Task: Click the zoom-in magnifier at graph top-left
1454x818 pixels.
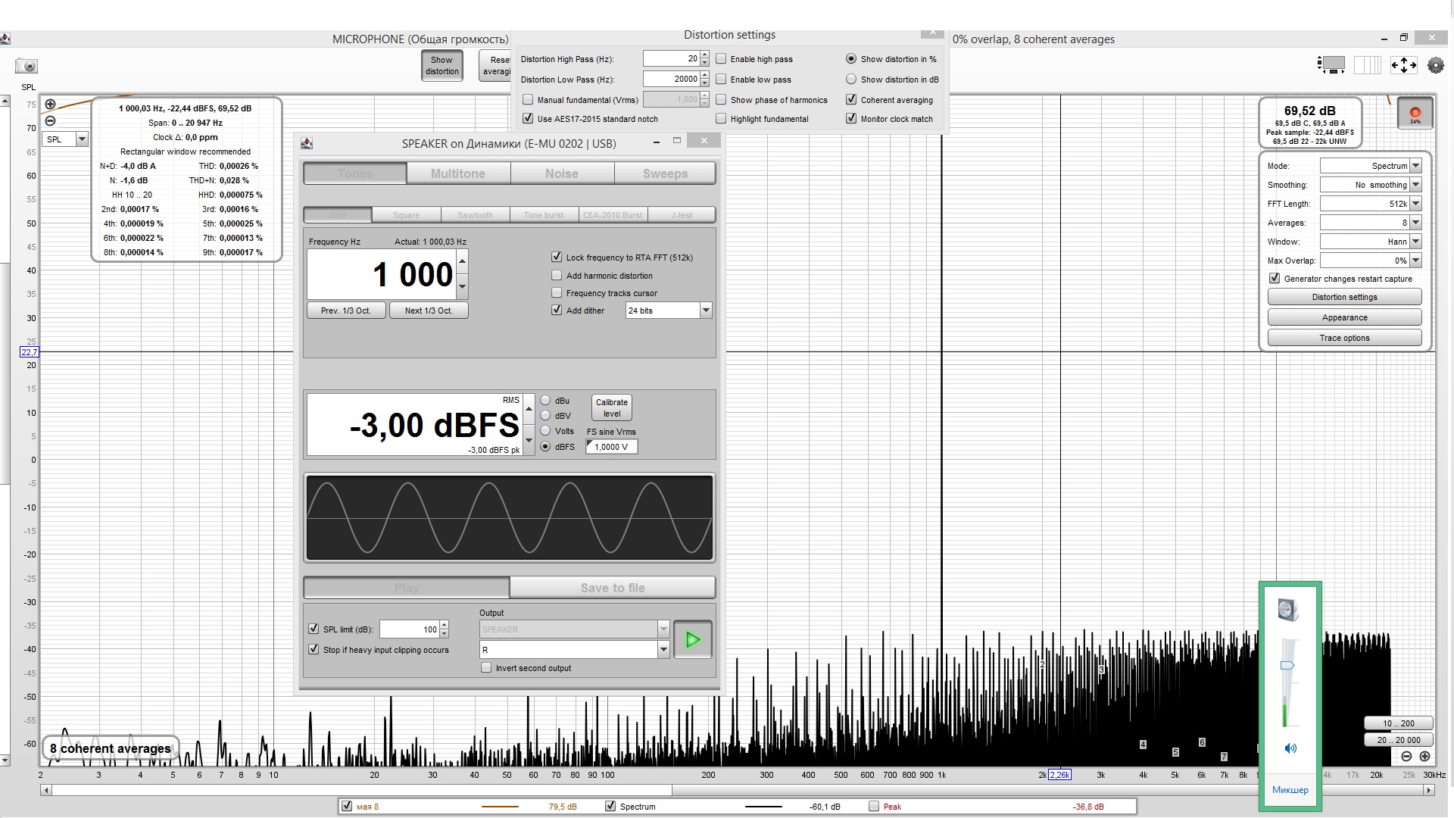Action: point(50,105)
